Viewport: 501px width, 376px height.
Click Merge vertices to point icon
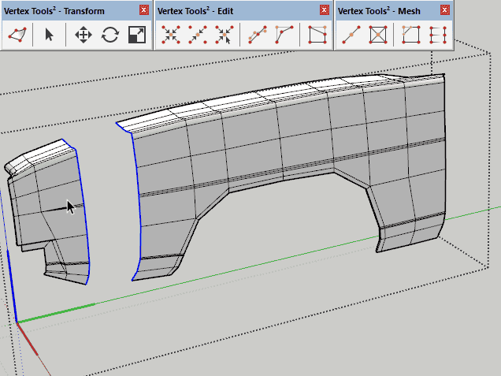coord(225,35)
